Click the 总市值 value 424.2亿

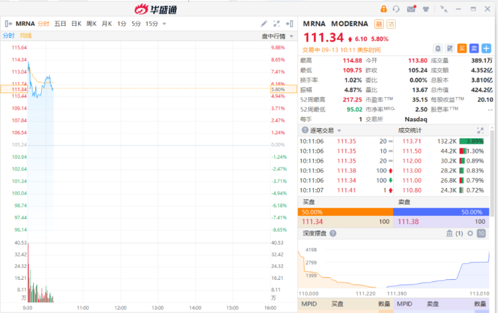[482, 90]
